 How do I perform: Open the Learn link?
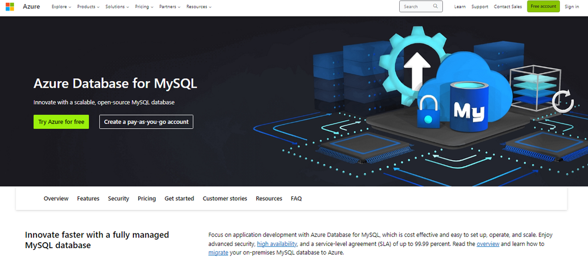click(x=460, y=6)
